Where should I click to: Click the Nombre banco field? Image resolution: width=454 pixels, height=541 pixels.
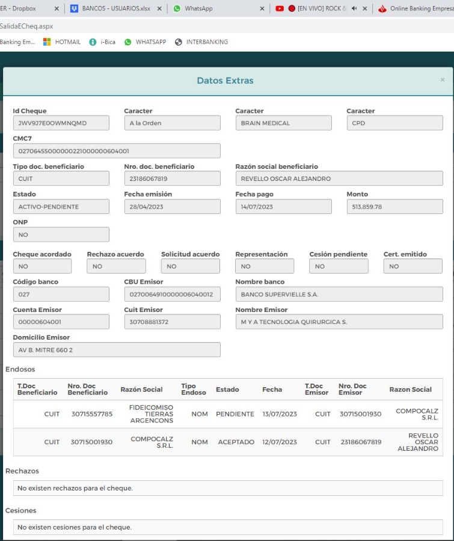(339, 295)
